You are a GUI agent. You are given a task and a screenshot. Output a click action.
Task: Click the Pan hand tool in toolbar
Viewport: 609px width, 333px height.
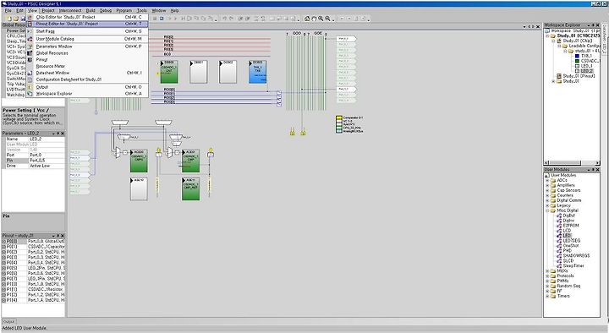pyautogui.click(x=314, y=19)
